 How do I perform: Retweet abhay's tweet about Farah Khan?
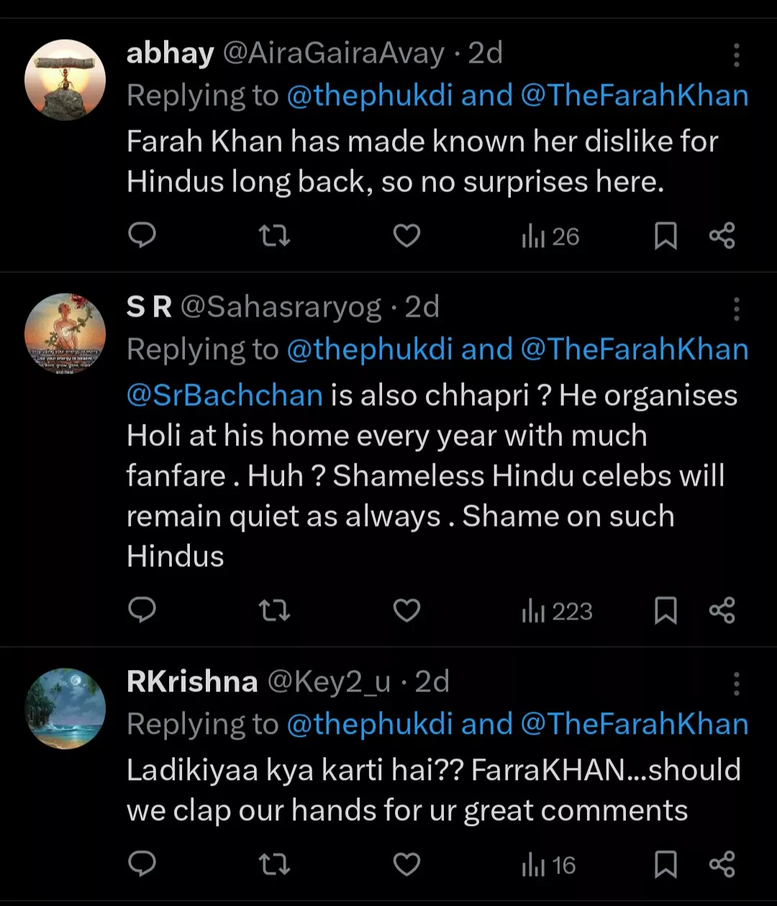[274, 236]
